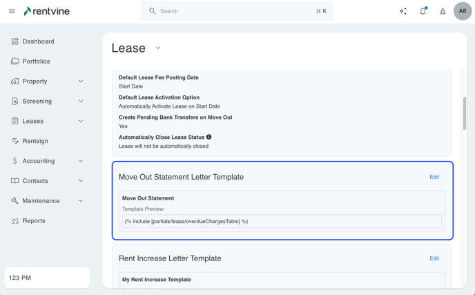Click the Reports chart icon
The height and width of the screenshot is (295, 475).
[15, 221]
